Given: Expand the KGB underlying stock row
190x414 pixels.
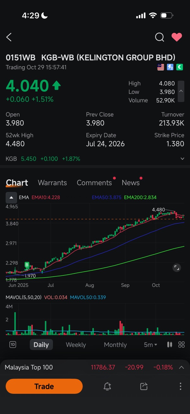Looking at the screenshot, I should (182, 159).
